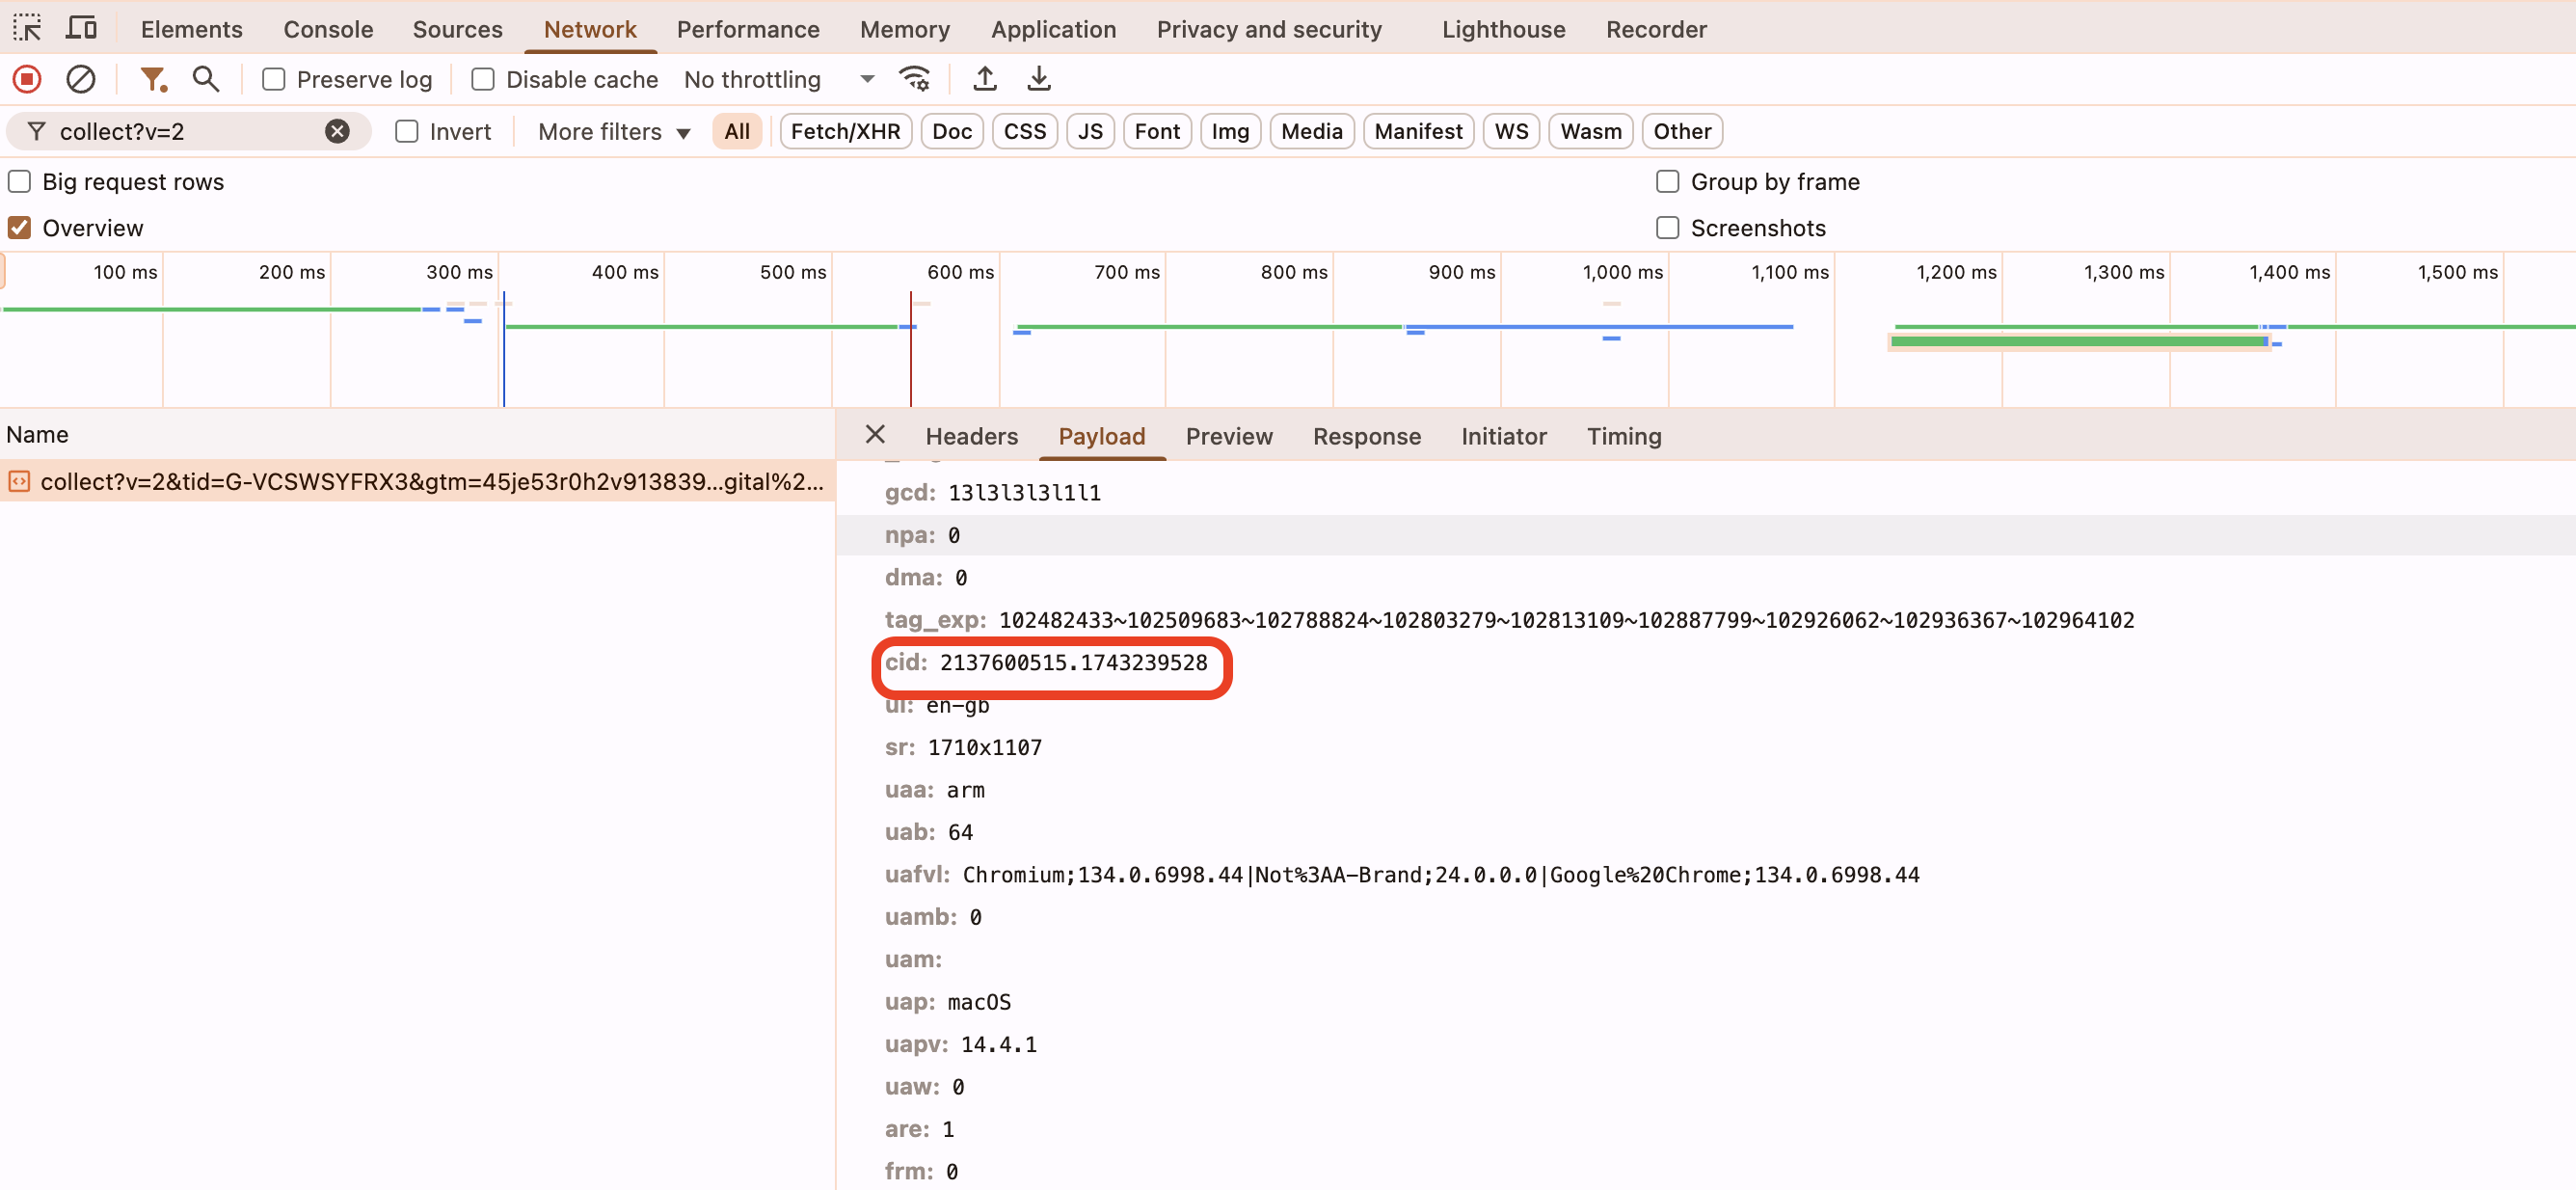This screenshot has width=2576, height=1190.
Task: Filter by Img requests
Action: 1230,132
